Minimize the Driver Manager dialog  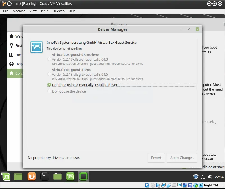point(181,29)
